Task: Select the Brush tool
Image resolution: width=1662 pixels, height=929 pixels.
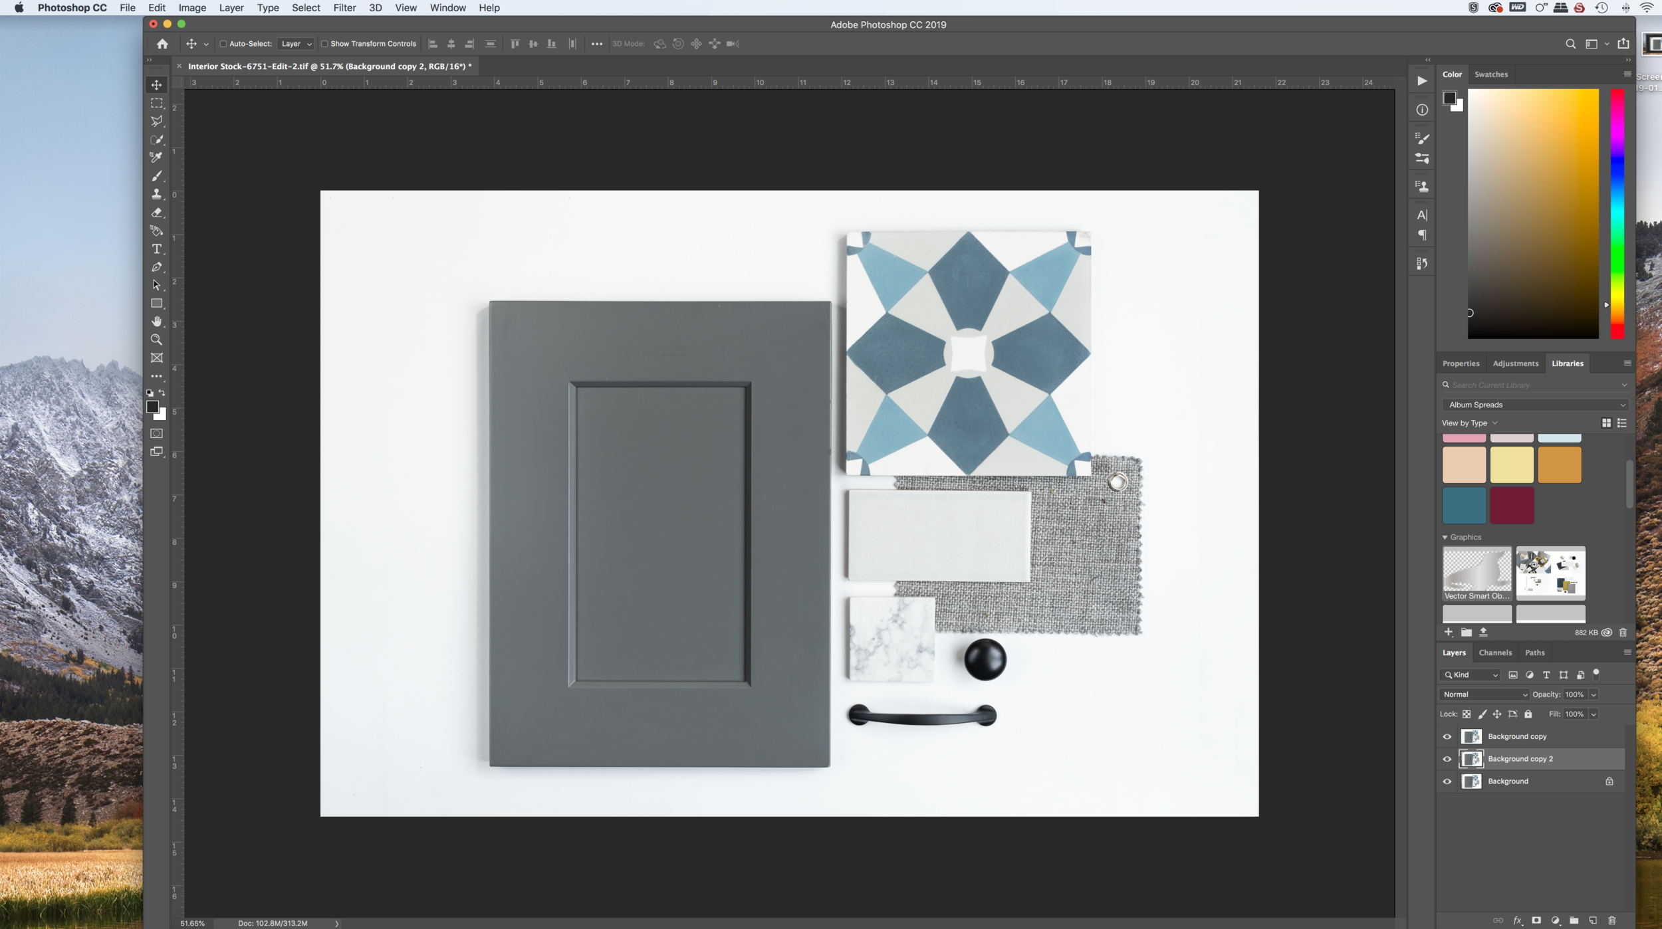Action: click(156, 176)
